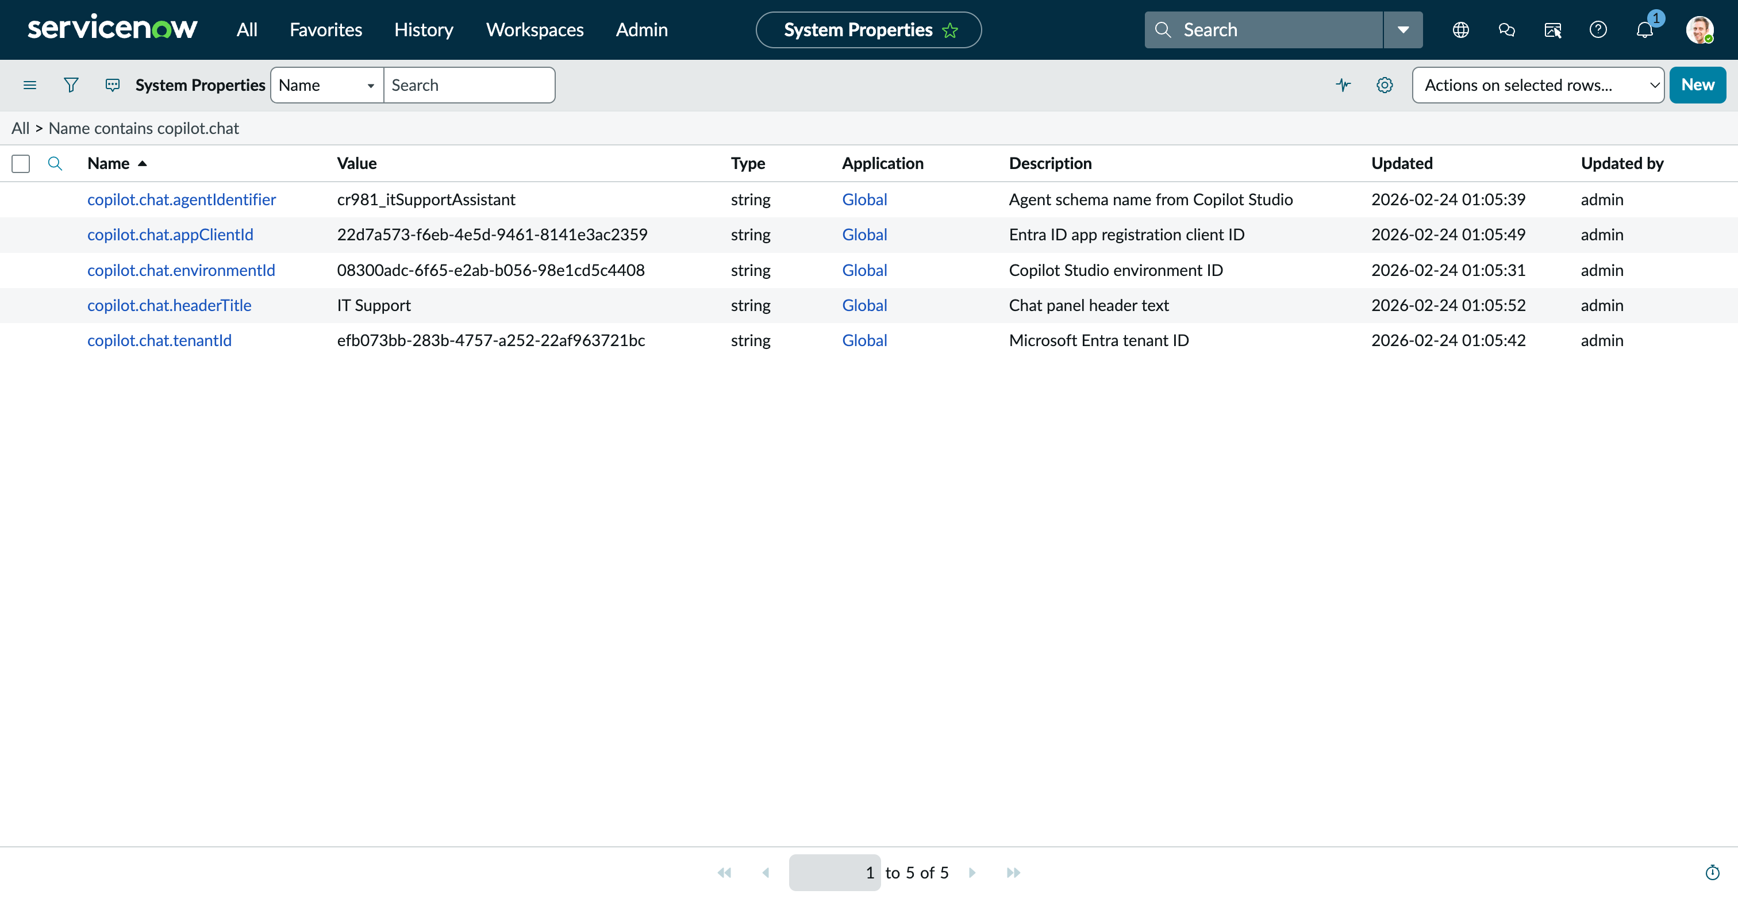1738x898 pixels.
Task: Open the list personalization gear icon
Action: [1385, 85]
